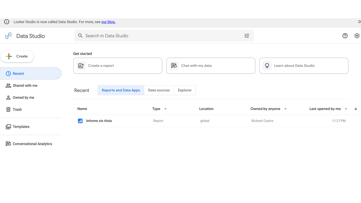Image resolution: width=361 pixels, height=203 pixels.
Task: Open the help question mark icon
Action: click(x=345, y=36)
